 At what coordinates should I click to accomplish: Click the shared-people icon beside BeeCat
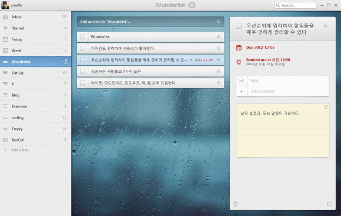coord(5,140)
